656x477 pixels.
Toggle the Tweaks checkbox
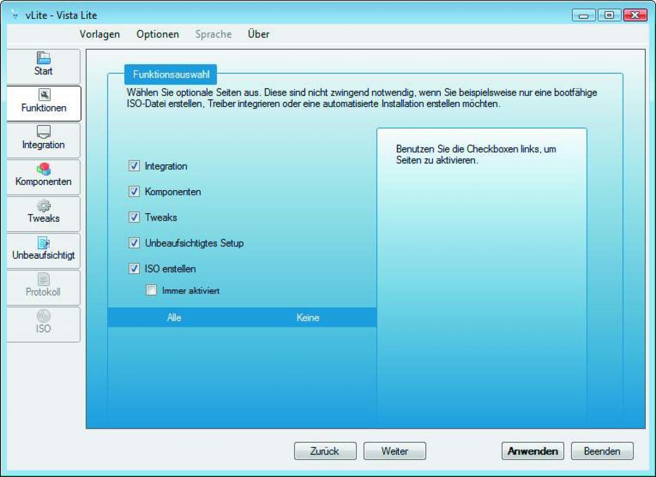pyautogui.click(x=134, y=217)
